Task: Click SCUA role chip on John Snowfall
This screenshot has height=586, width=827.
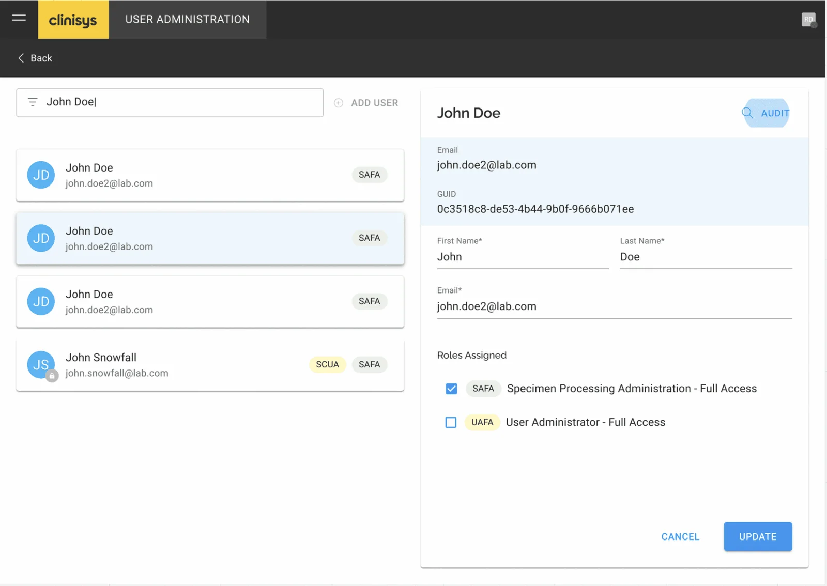Action: point(327,364)
